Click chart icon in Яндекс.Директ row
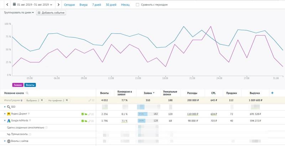The image size is (285, 146). 86,114
